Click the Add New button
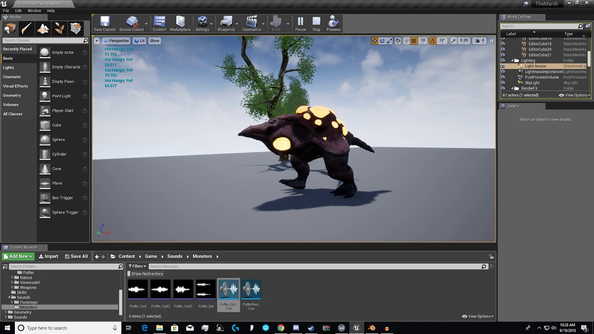Screen dimensions: 594x334 tap(18, 257)
